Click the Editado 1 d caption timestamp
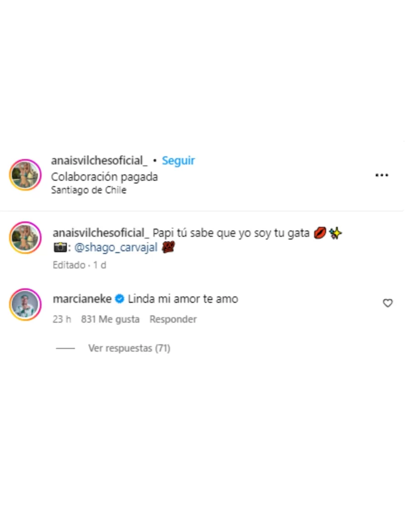Image resolution: width=406 pixels, height=508 pixels. pyautogui.click(x=79, y=265)
